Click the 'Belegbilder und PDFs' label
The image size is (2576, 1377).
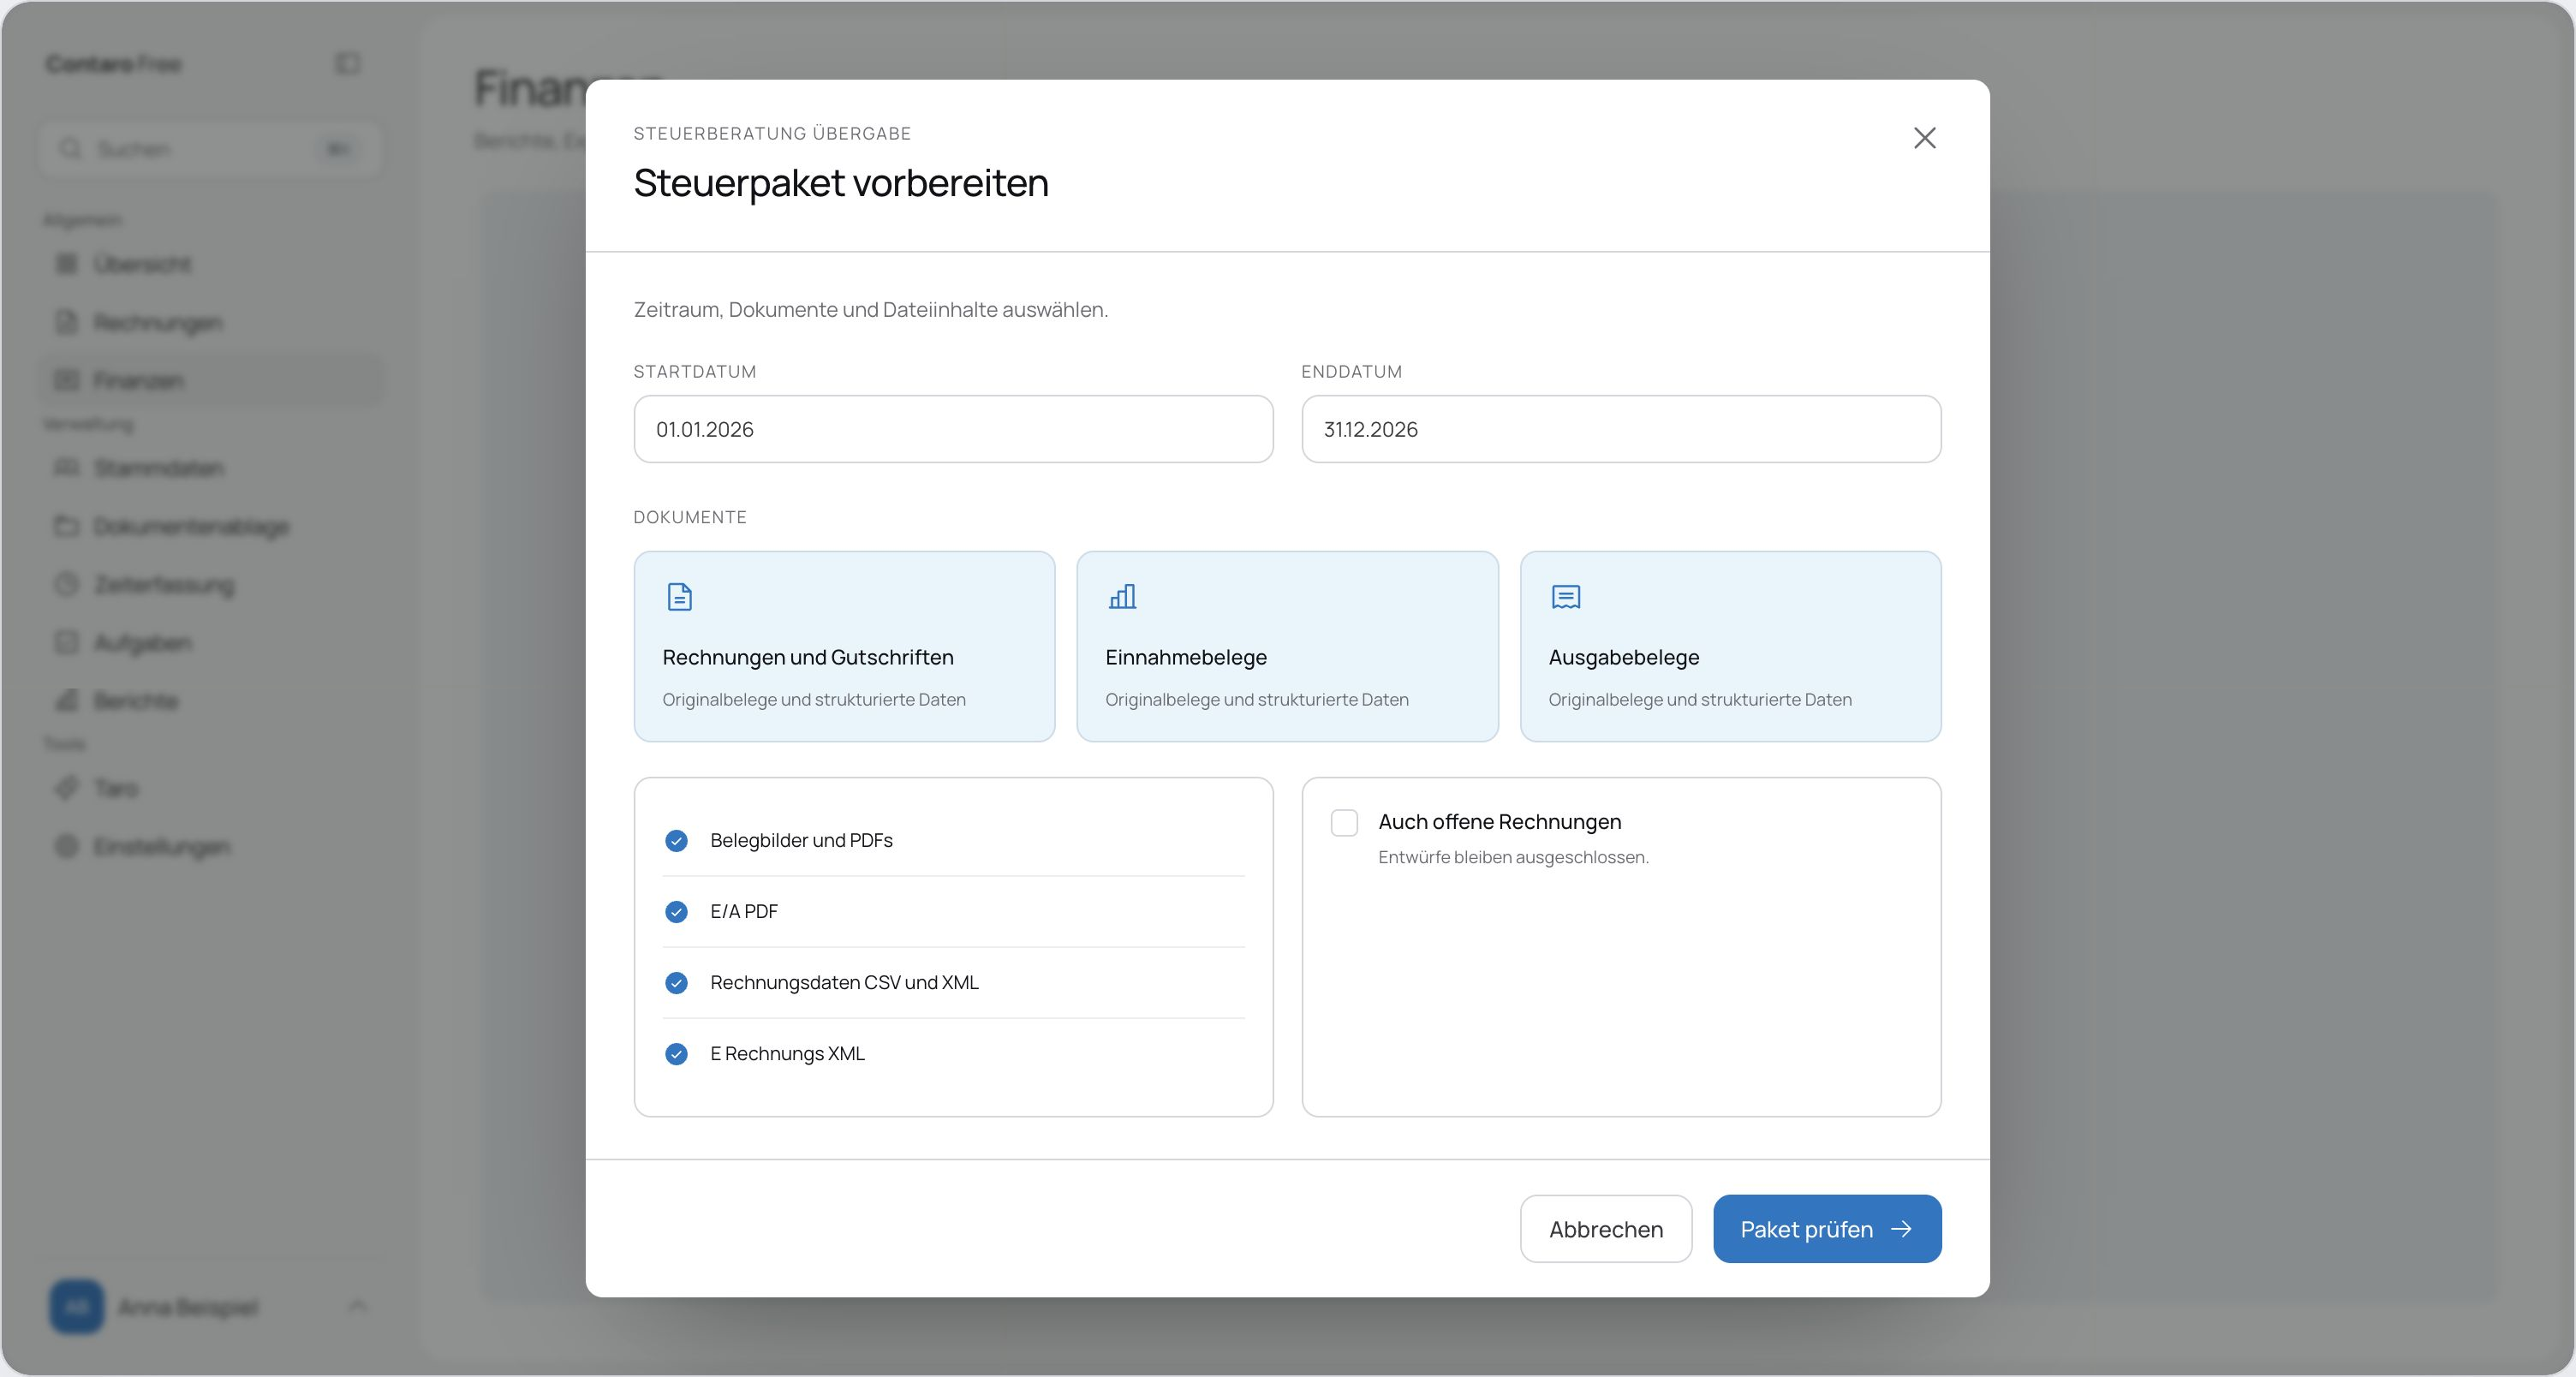801,841
